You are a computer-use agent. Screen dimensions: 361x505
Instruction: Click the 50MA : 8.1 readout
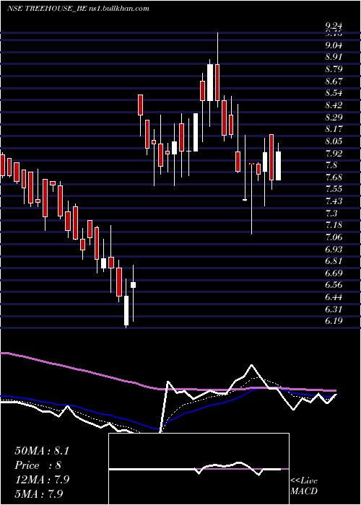[x=42, y=451]
